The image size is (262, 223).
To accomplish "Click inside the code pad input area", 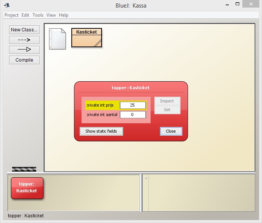I will click(202, 193).
